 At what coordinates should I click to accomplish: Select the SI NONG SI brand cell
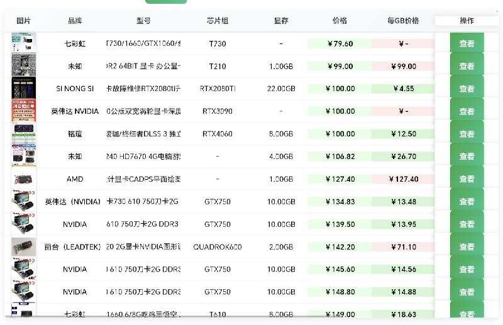[x=75, y=89]
